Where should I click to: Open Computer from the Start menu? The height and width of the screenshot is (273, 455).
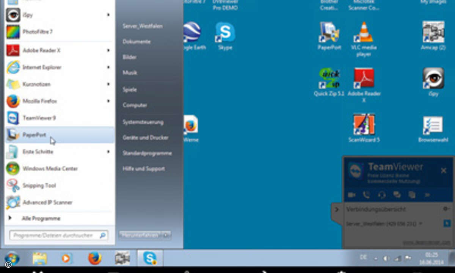pyautogui.click(x=135, y=105)
